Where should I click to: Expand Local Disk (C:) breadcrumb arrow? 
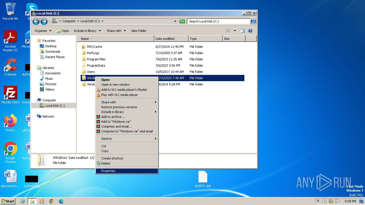[x=102, y=21]
